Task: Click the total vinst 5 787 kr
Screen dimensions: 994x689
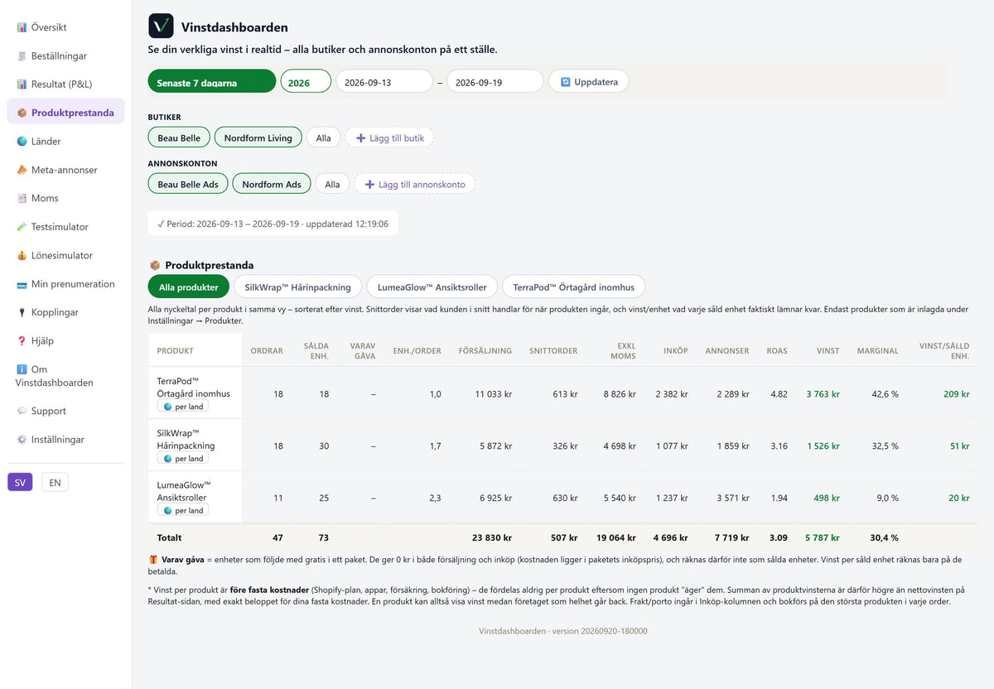Action: 823,538
